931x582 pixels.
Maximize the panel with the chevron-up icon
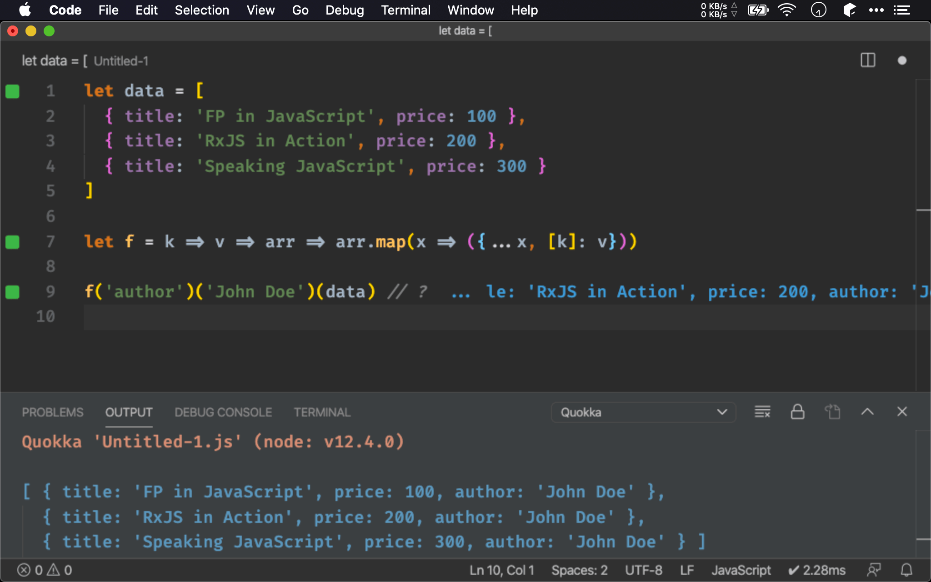[x=867, y=412]
